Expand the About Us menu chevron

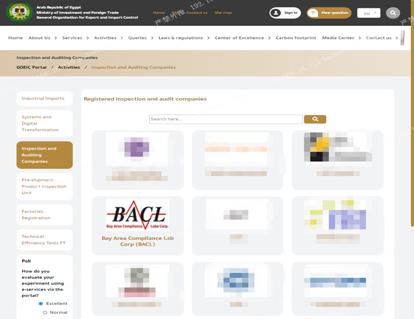pyautogui.click(x=55, y=38)
